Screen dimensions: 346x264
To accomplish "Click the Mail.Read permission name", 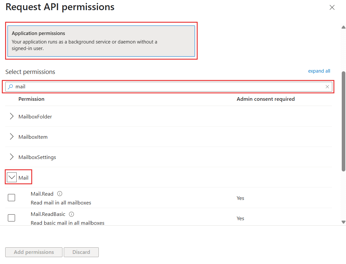I will point(42,194).
